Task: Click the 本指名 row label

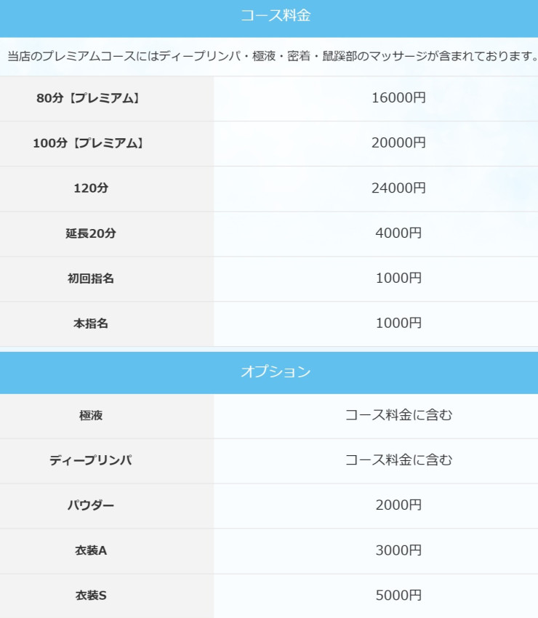Action: tap(91, 324)
